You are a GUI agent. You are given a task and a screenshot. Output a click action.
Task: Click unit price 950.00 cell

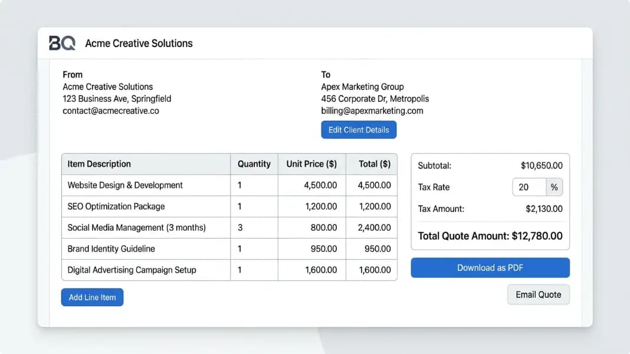click(x=312, y=249)
